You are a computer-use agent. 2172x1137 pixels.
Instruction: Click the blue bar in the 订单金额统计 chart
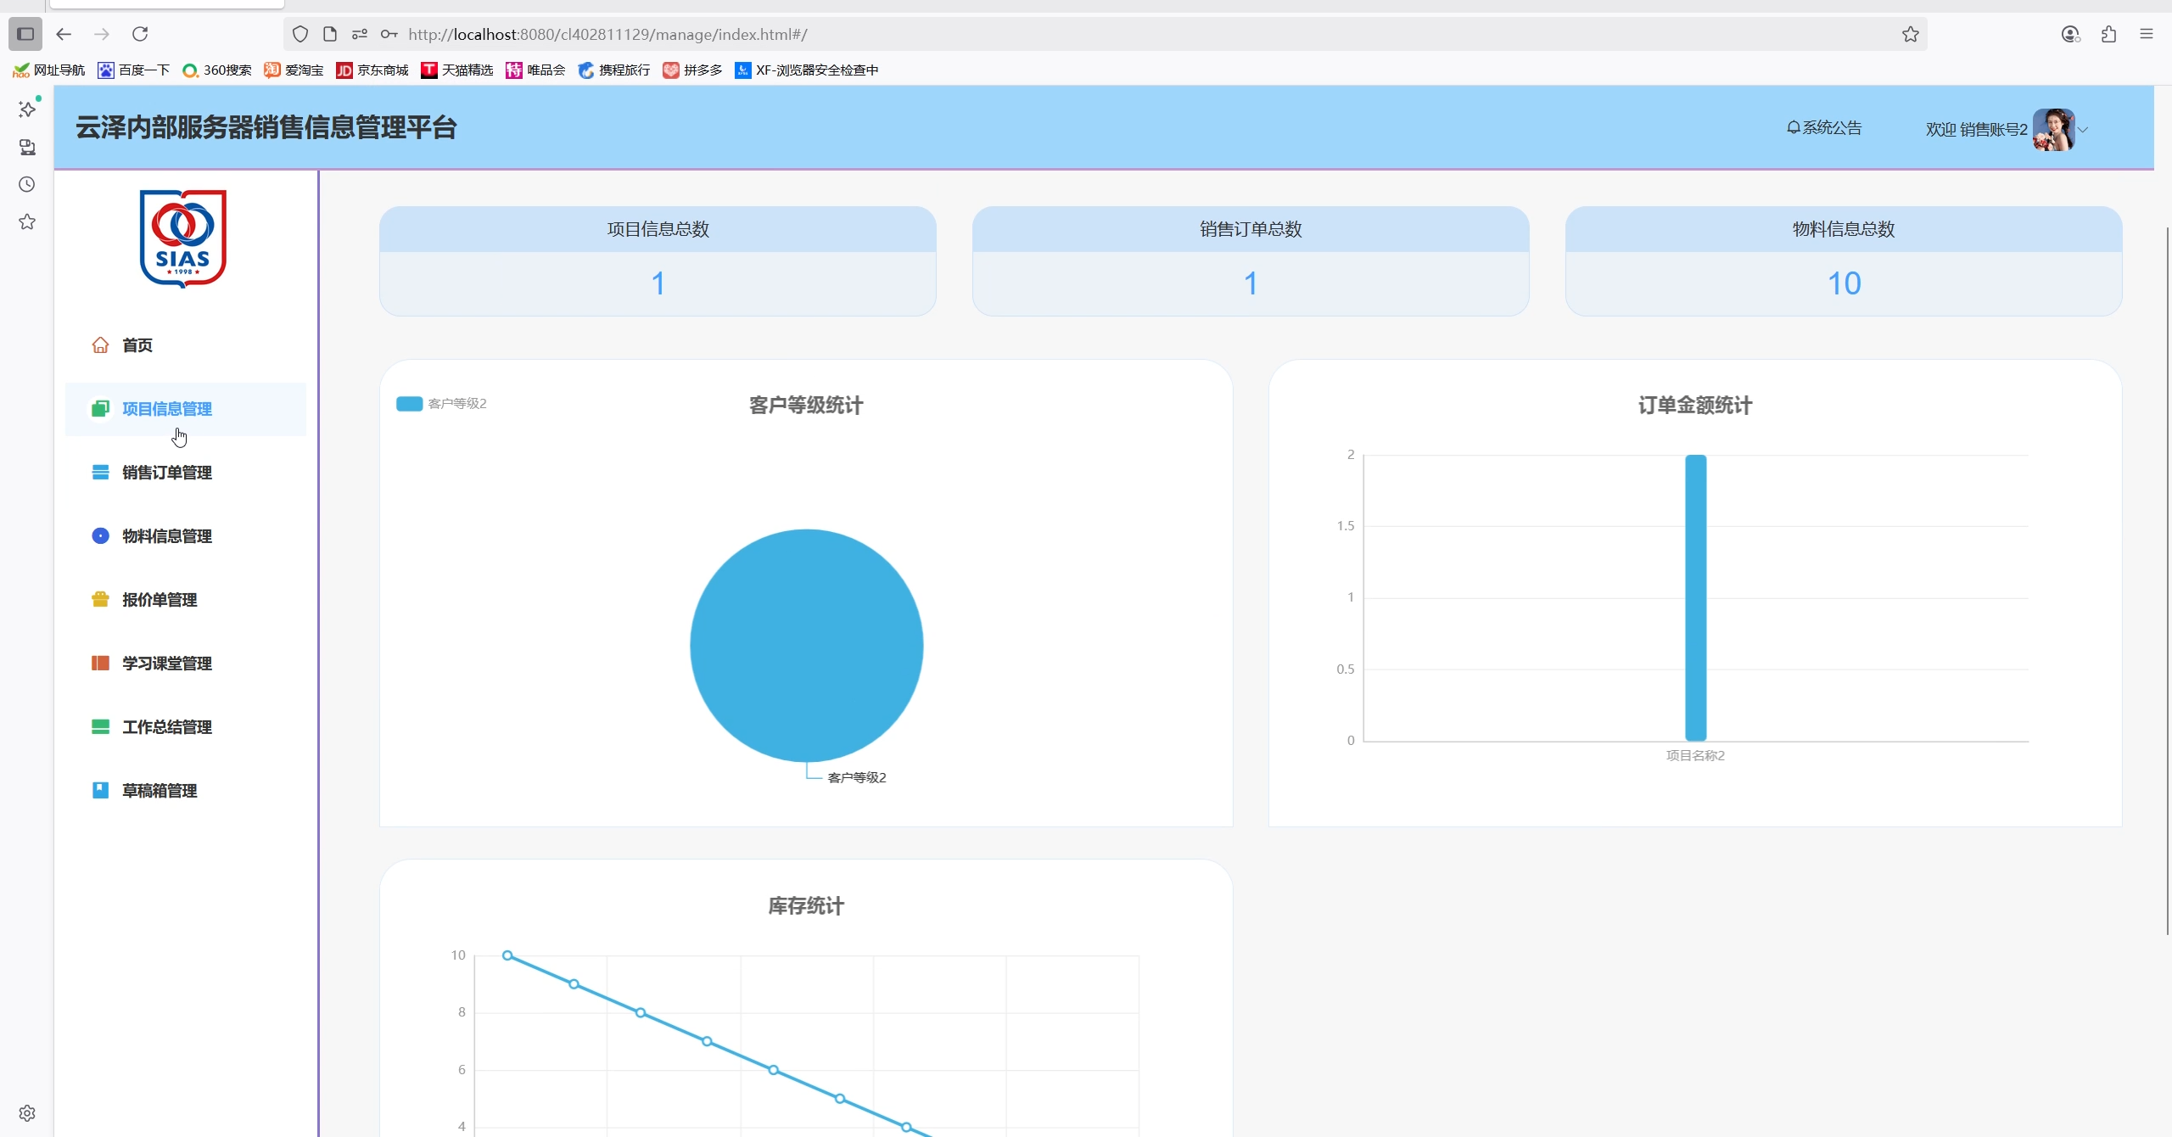(x=1695, y=597)
